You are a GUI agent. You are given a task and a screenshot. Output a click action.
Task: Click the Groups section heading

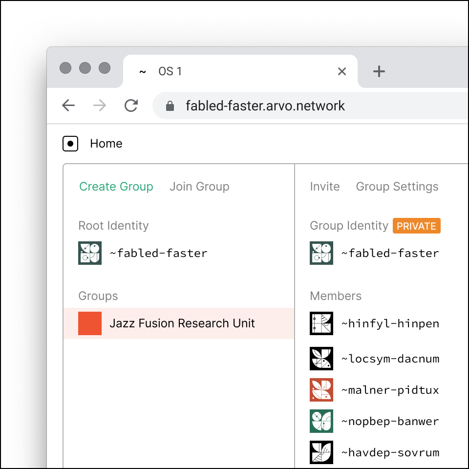pyautogui.click(x=98, y=296)
